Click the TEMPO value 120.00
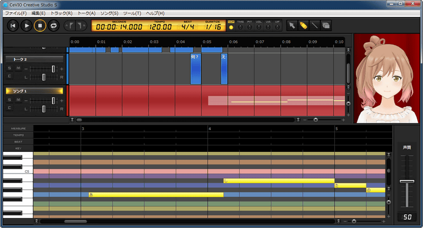The height and width of the screenshot is (228, 423). (160, 26)
